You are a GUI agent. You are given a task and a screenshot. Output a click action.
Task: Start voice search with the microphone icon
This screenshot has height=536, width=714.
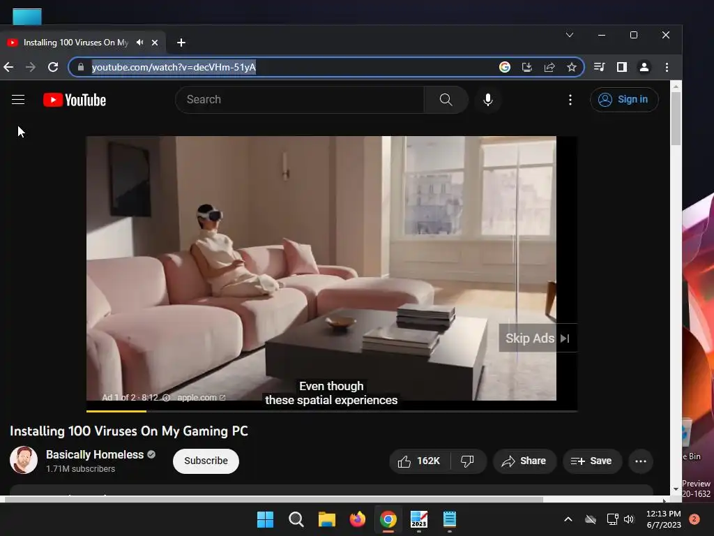(x=487, y=99)
